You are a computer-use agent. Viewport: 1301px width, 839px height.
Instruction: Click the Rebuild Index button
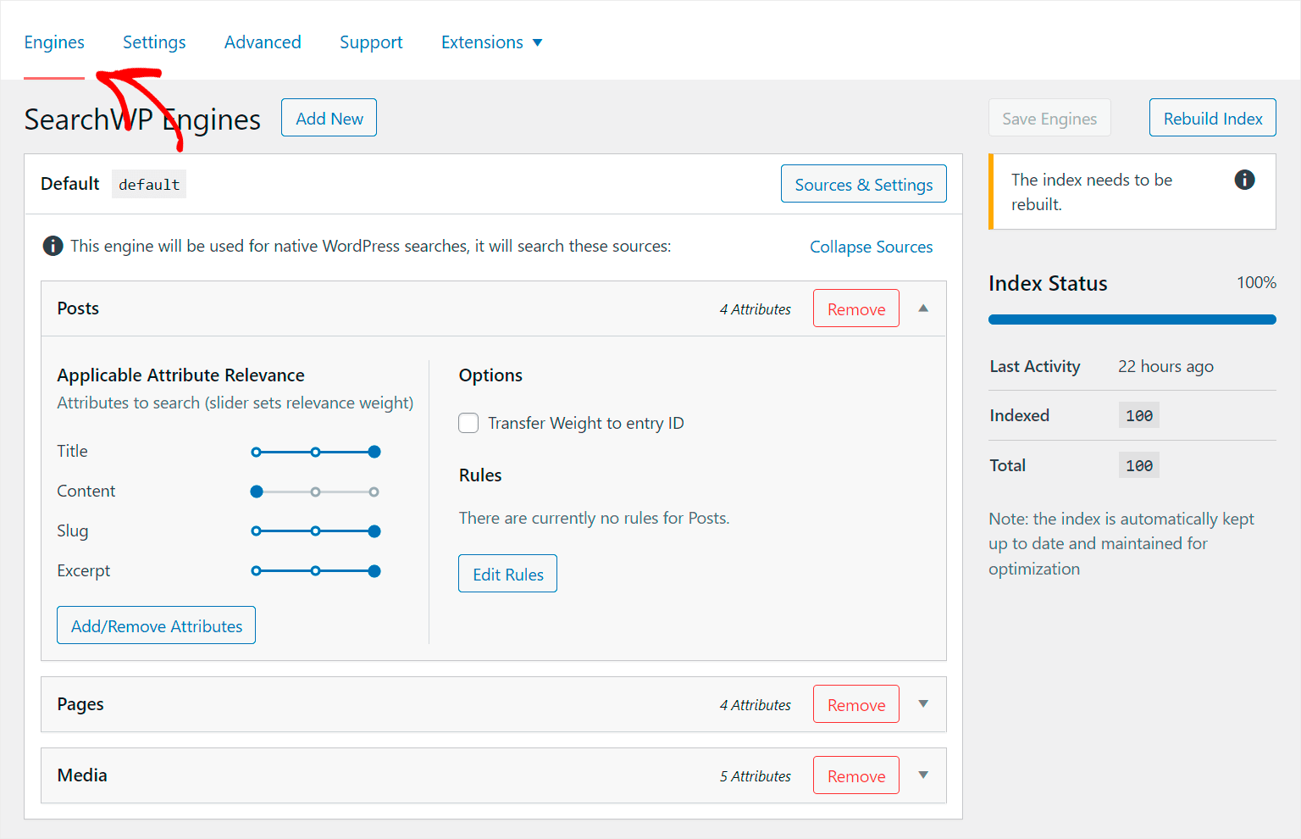(1213, 118)
